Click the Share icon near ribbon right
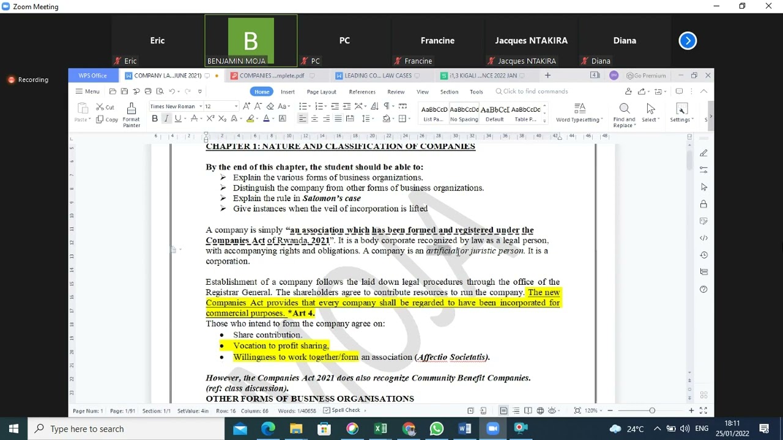 (642, 92)
